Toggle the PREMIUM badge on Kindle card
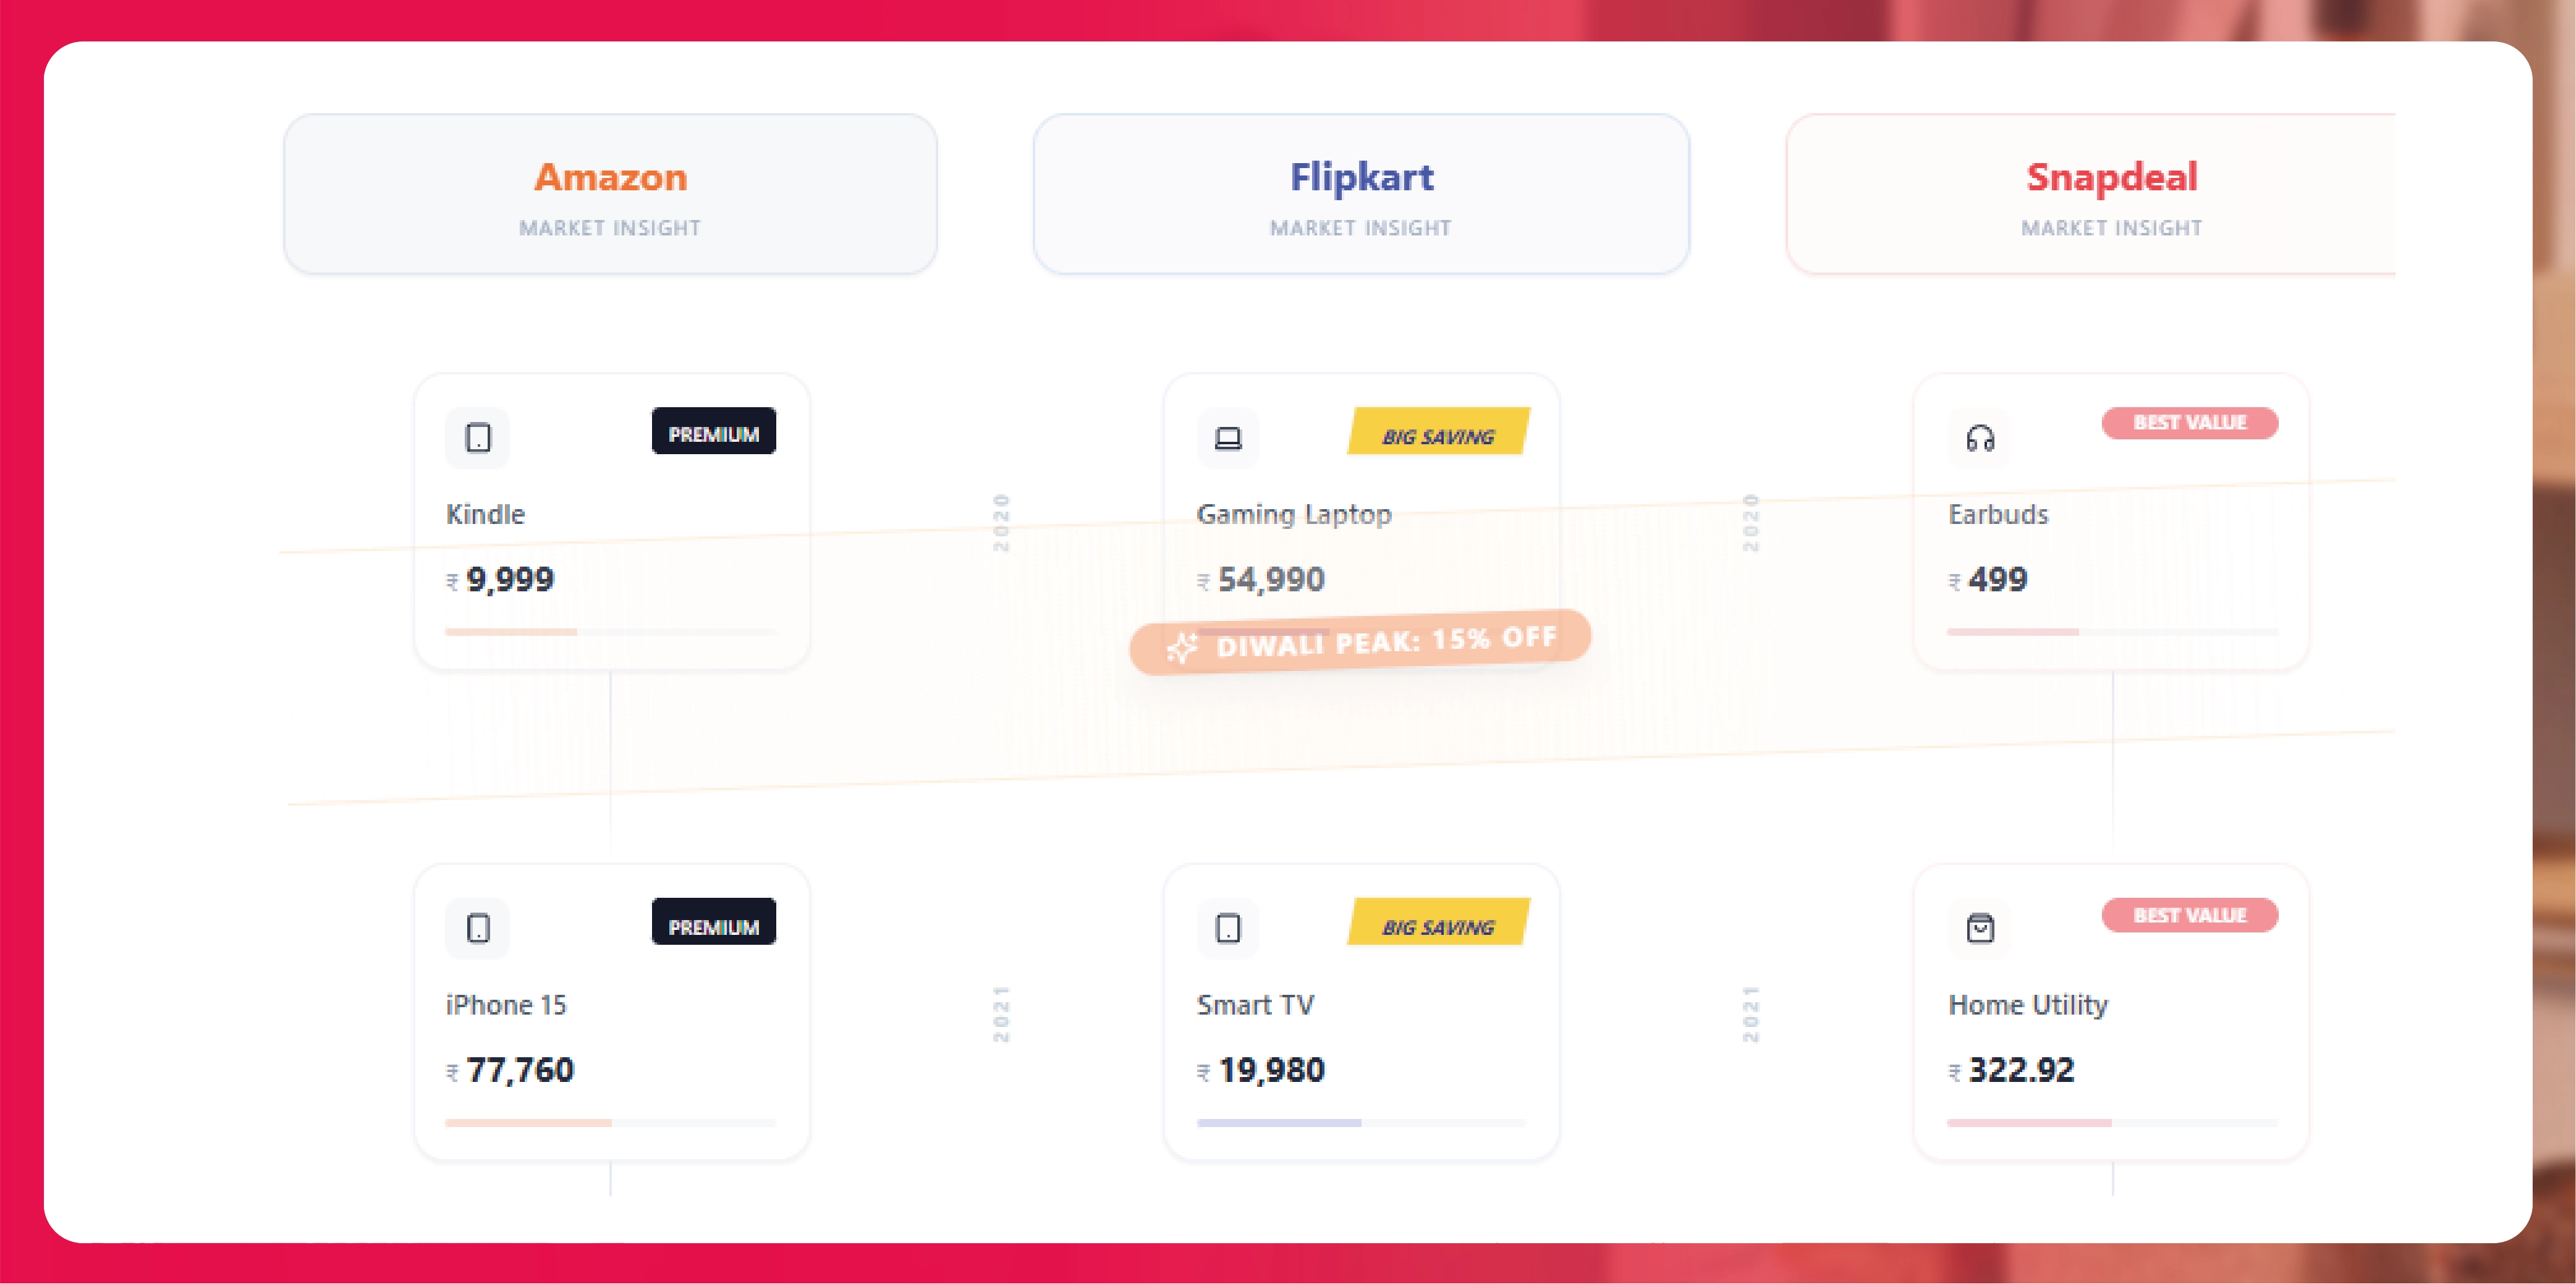Image resolution: width=2576 pixels, height=1284 pixels. 715,432
